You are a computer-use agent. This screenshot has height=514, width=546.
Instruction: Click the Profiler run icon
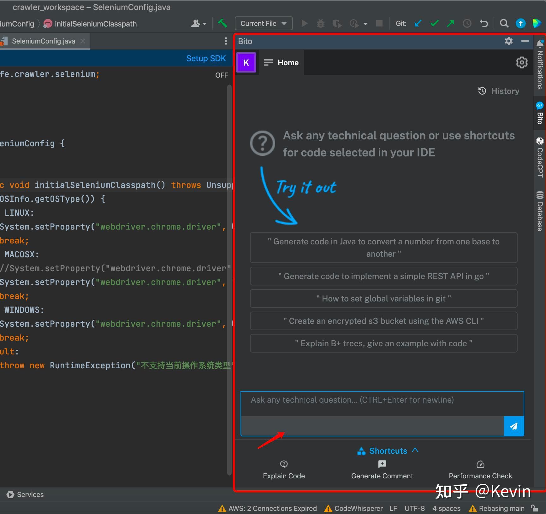coord(354,24)
